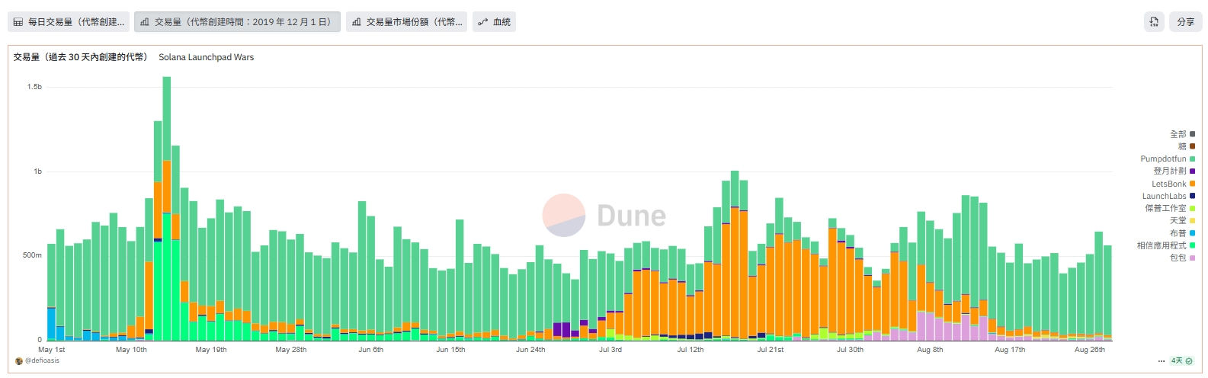Click the green check status icon
1208x378 pixels.
coord(1188,361)
